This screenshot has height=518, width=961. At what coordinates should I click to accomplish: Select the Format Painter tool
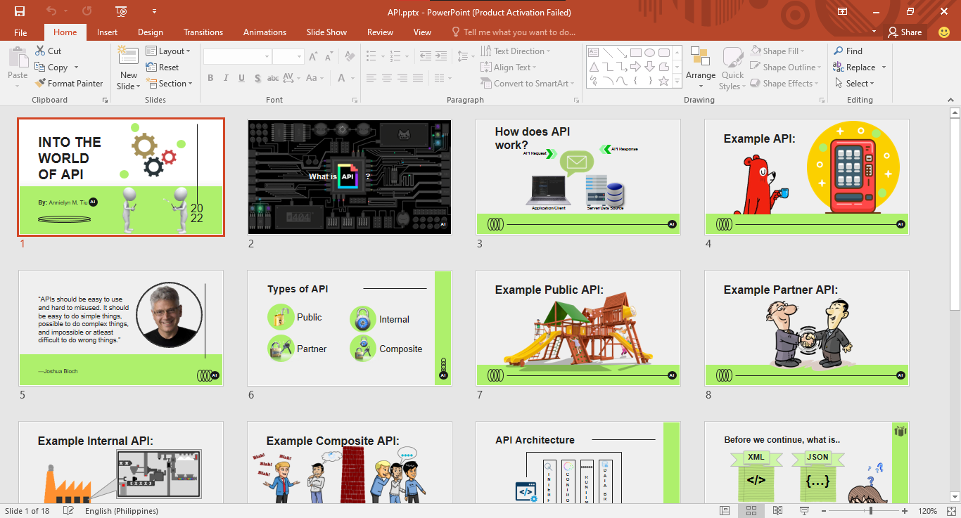[69, 84]
